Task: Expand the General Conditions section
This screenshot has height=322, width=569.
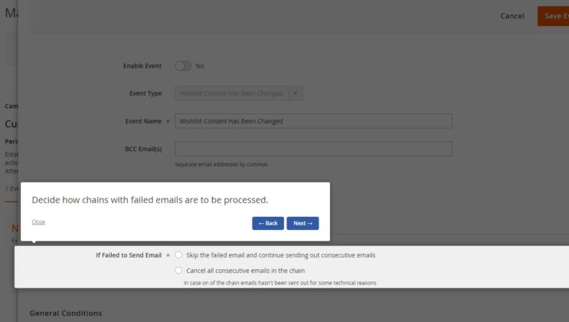Action: point(66,313)
